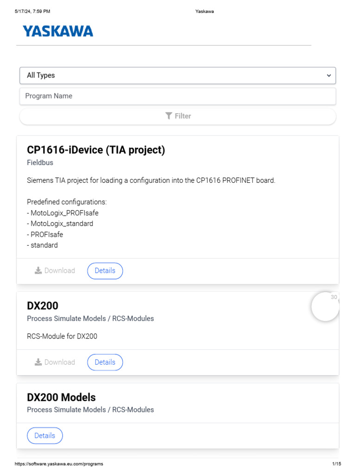Click the Fieldbus category label
356x475 pixels.
coord(40,163)
